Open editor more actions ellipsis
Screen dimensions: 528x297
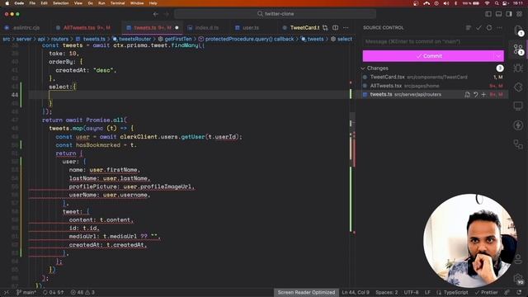coord(346,27)
